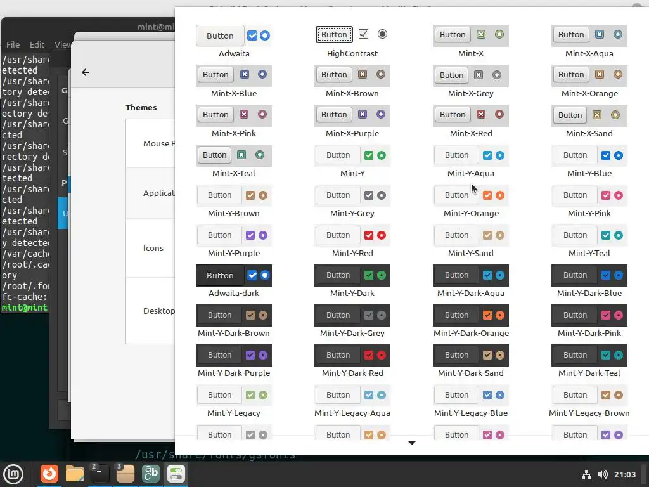Viewport: 649px width, 487px height.
Task: Select the Adwaita-dark theme
Action: [234, 281]
